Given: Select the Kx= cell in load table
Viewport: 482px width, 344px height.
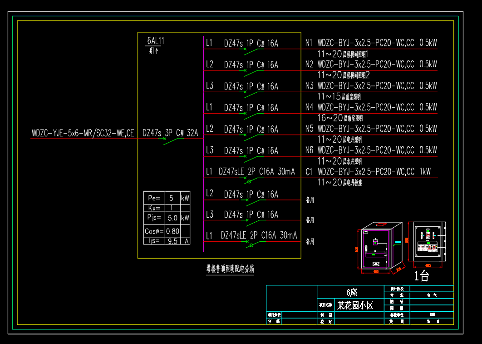Looking at the screenshot, I should tap(154, 208).
